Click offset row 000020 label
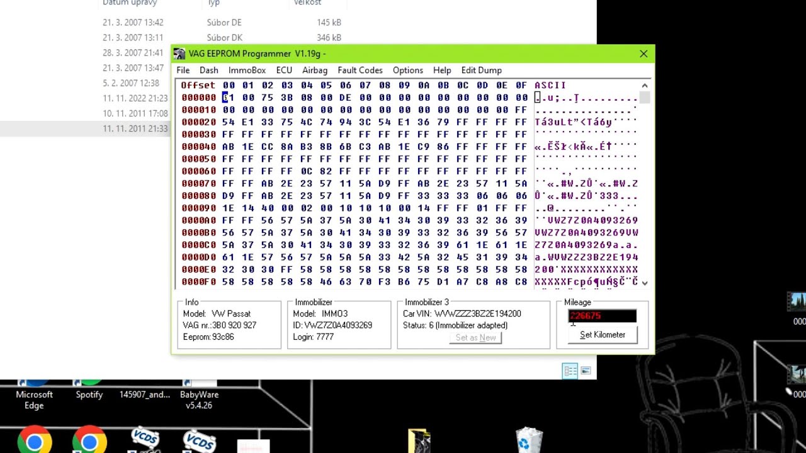Image resolution: width=806 pixels, height=453 pixels. pyautogui.click(x=198, y=122)
